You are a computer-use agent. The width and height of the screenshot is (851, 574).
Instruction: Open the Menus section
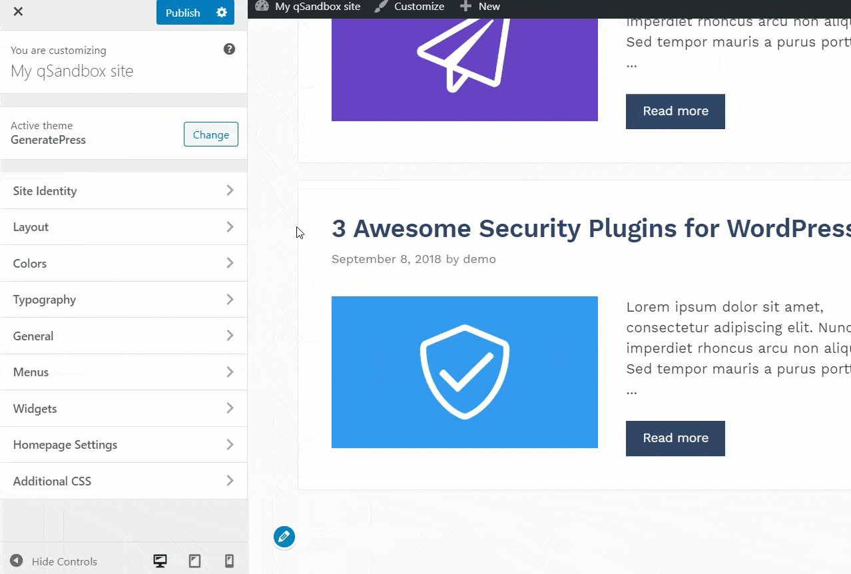click(123, 372)
